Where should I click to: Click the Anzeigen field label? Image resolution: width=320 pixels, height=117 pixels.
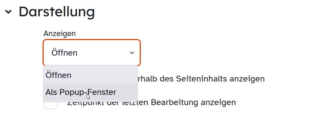59,33
